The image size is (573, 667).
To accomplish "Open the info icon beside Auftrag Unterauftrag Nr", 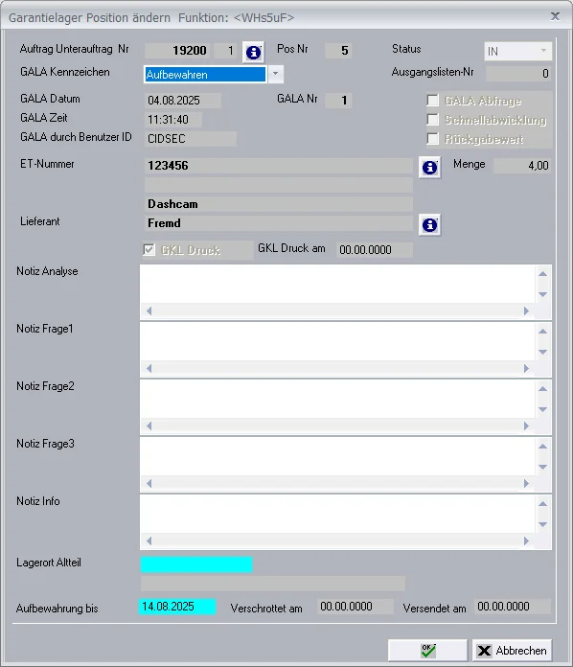I will point(253,53).
